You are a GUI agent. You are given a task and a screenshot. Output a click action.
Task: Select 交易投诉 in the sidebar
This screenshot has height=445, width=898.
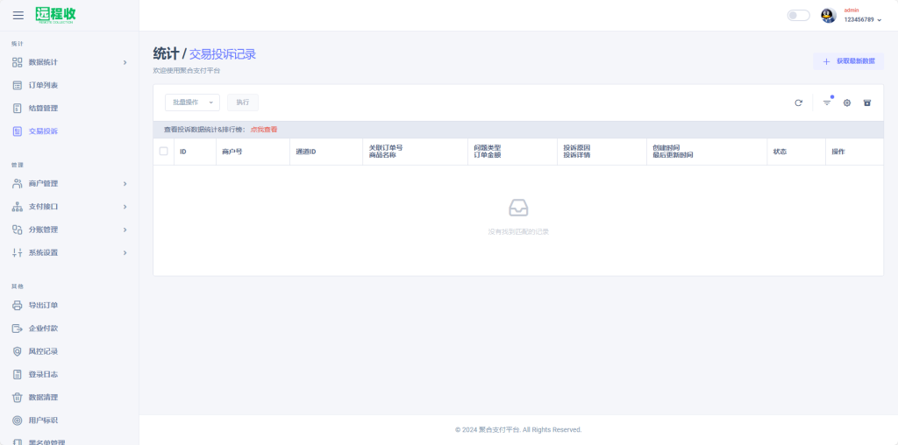tap(44, 131)
